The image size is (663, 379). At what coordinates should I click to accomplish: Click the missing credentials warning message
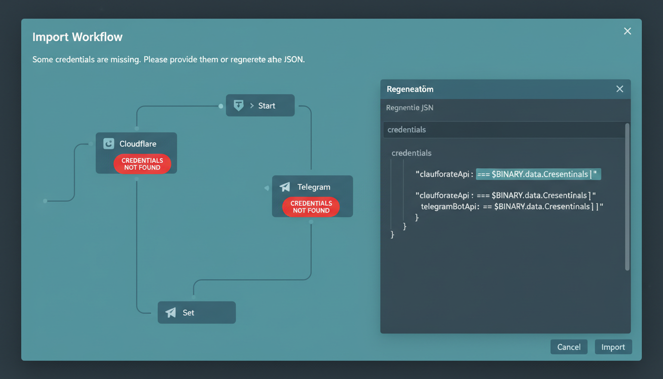click(x=169, y=59)
